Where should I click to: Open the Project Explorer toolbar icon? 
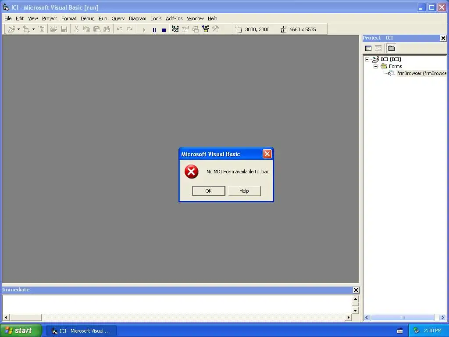coord(175,29)
